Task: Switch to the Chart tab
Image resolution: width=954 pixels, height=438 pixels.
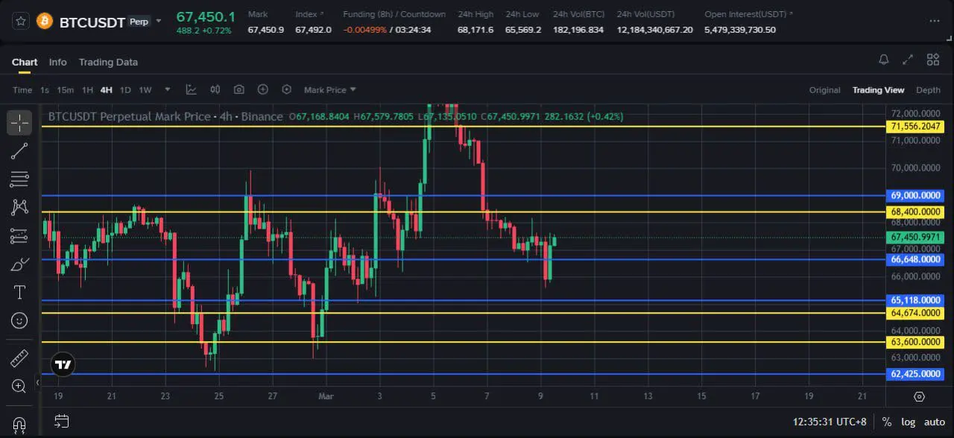Action: click(25, 62)
